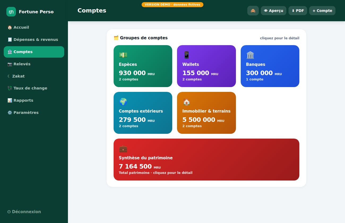The image size is (345, 223).
Task: Click '1 compte' on Banques card
Action: point(255,79)
